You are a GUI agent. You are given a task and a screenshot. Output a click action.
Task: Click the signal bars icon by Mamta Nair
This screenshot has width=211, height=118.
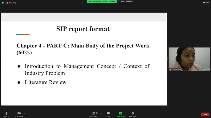[x=170, y=69]
